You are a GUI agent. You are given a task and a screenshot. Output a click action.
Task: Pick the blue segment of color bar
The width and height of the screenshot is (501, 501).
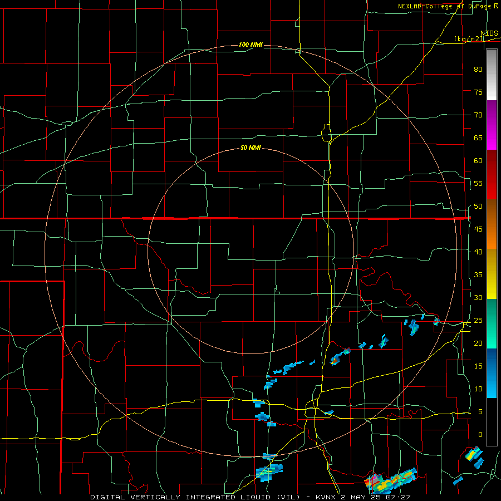coord(492,373)
